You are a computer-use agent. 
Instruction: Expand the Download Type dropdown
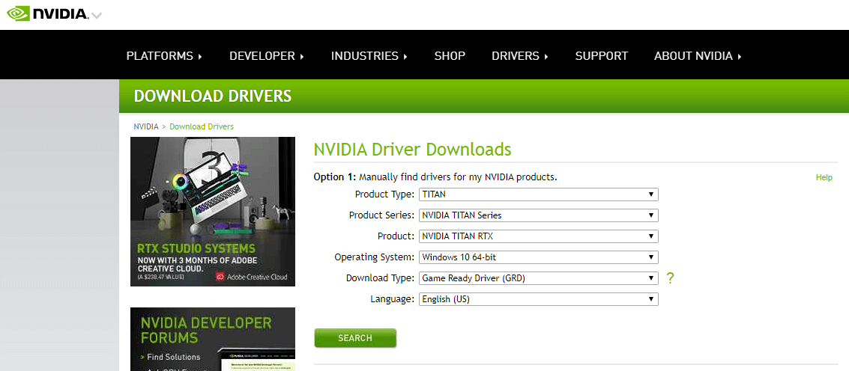[x=539, y=278]
